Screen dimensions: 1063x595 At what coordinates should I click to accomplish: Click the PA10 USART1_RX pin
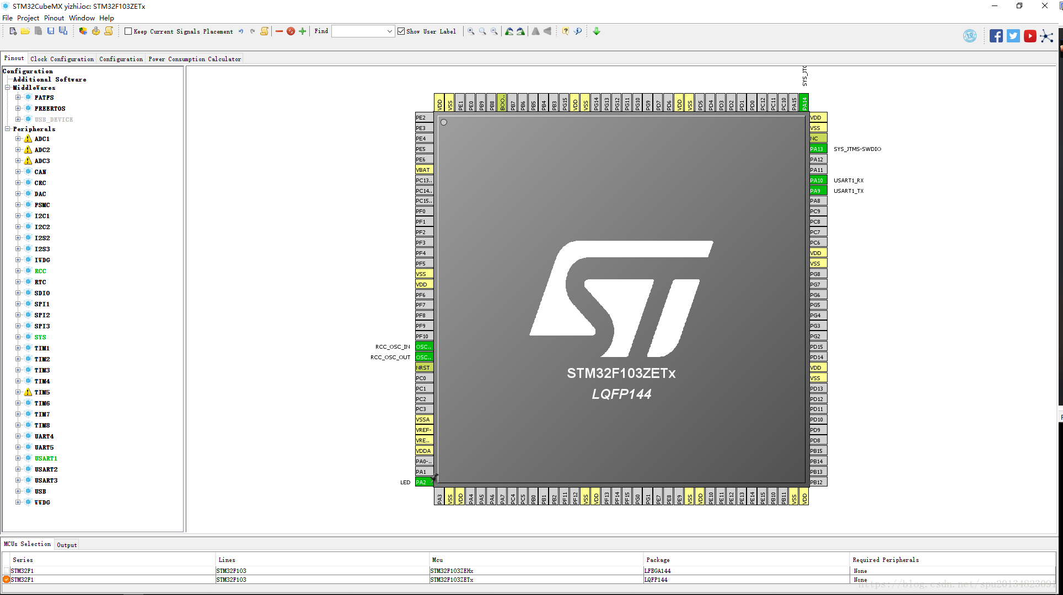point(818,180)
